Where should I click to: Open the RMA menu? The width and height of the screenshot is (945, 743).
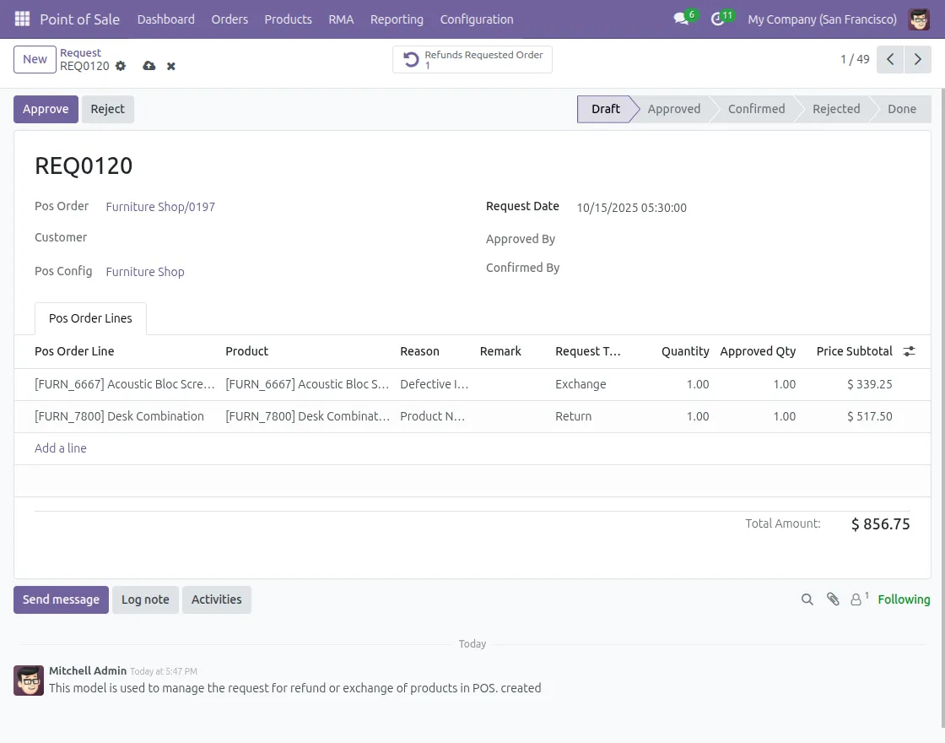coord(341,19)
